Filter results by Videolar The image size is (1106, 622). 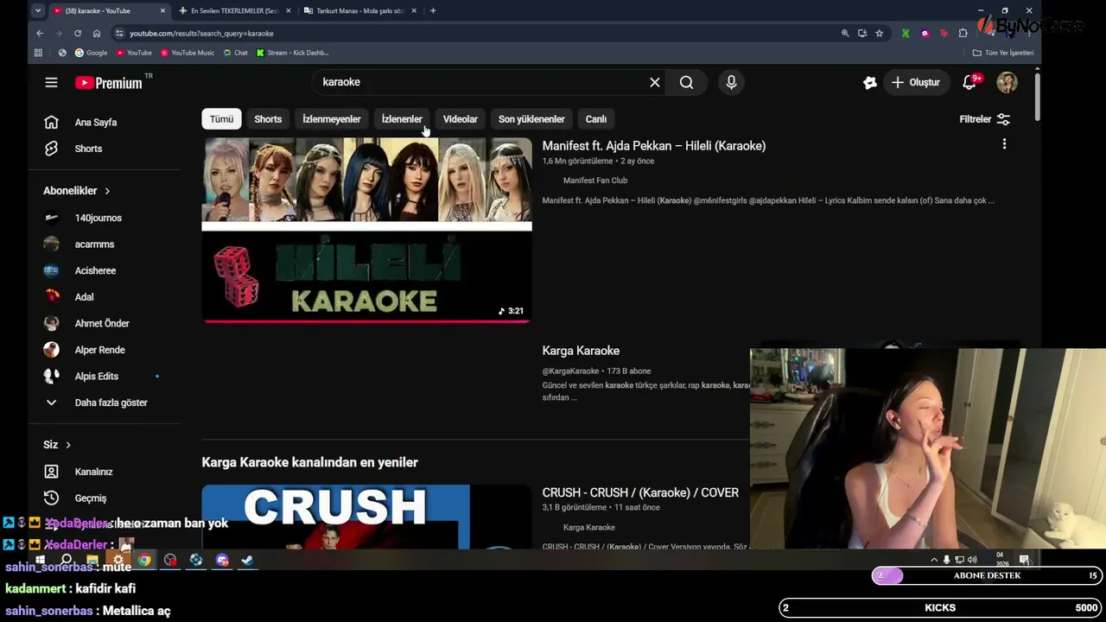461,119
